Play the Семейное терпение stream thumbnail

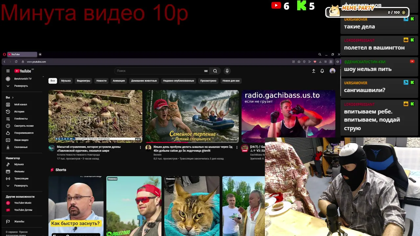click(192, 116)
